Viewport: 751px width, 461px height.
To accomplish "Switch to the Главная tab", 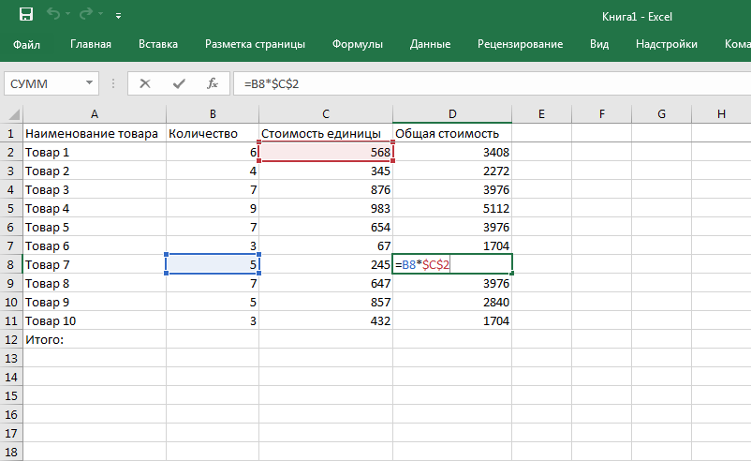I will point(91,44).
